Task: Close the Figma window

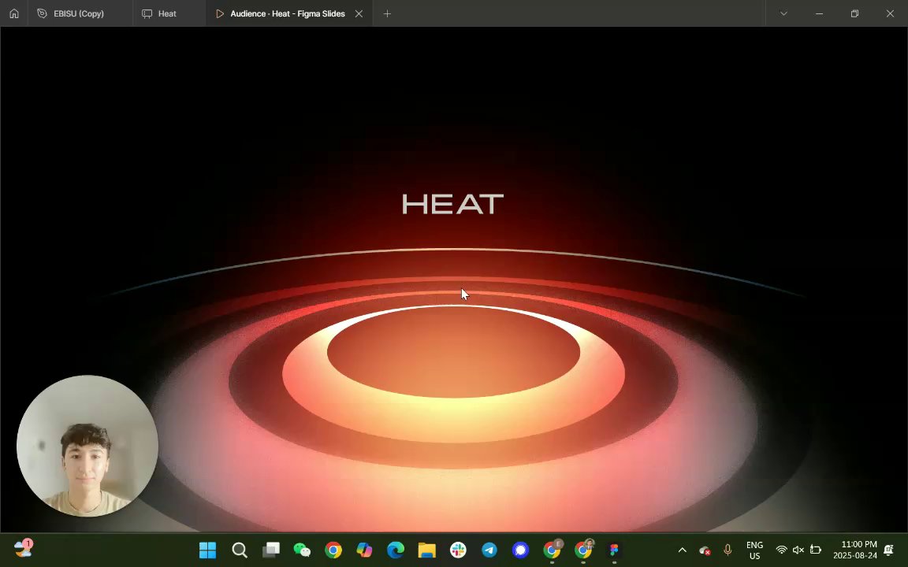Action: 890,13
